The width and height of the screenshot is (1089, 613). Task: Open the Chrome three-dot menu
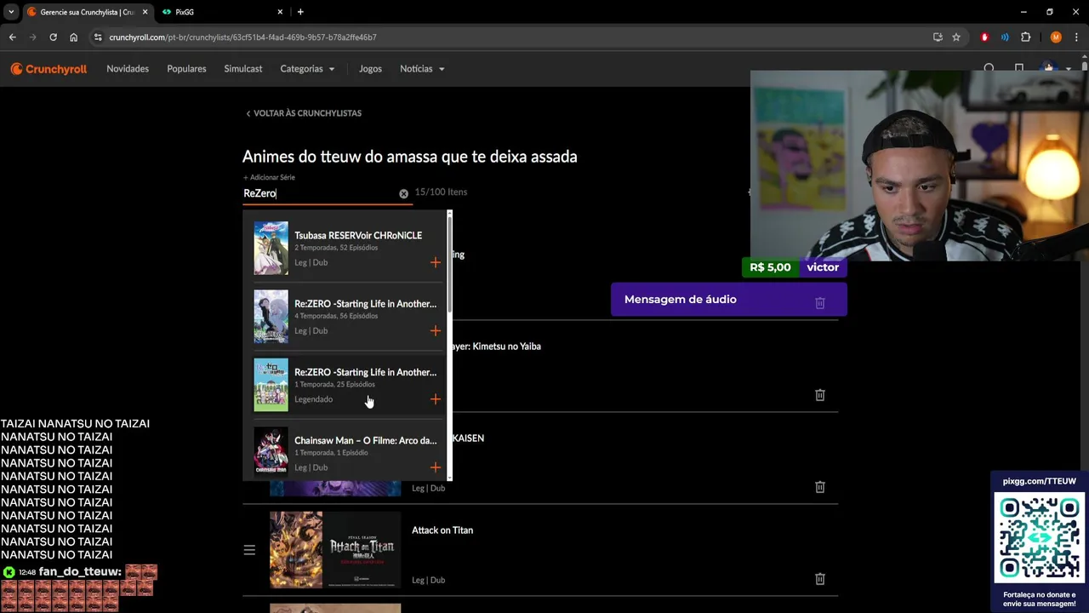[1076, 37]
